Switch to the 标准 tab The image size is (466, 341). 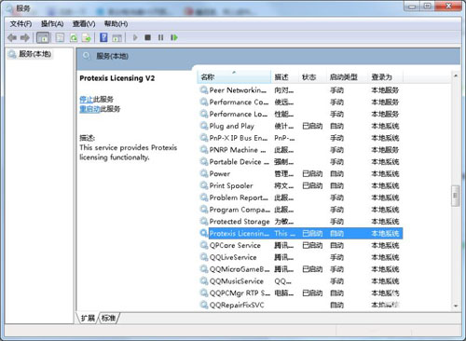(x=108, y=318)
